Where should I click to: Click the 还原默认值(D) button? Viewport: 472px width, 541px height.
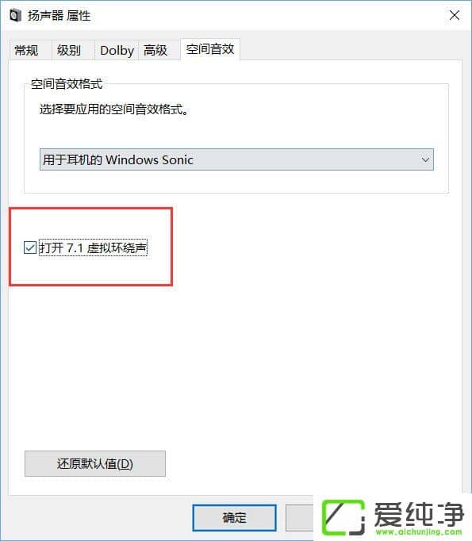95,463
